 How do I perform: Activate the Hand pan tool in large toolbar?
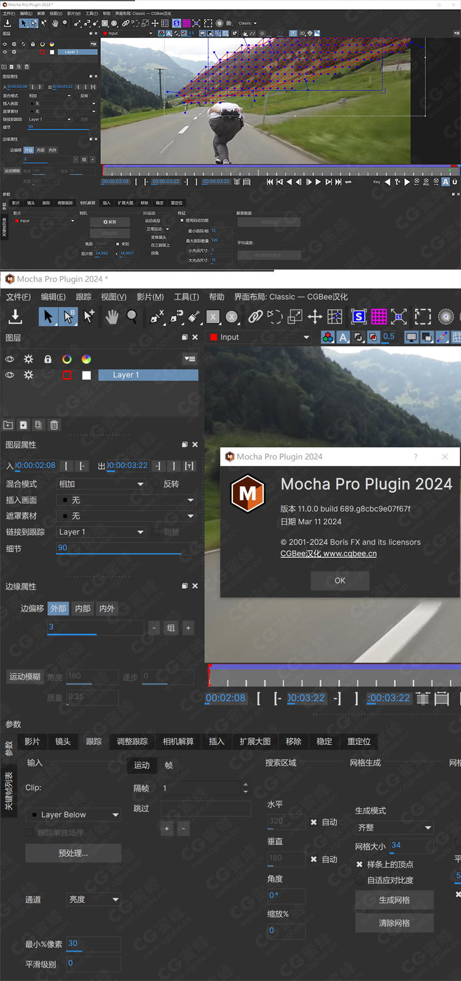tap(111, 317)
